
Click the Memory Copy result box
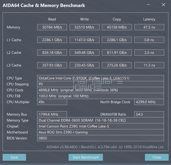(x=117, y=27)
